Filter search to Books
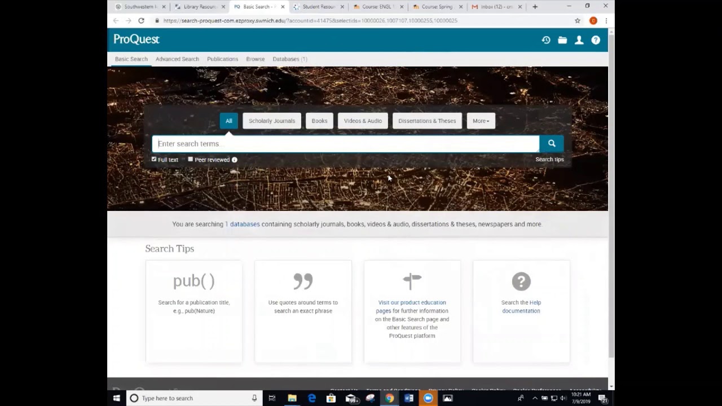 point(319,121)
